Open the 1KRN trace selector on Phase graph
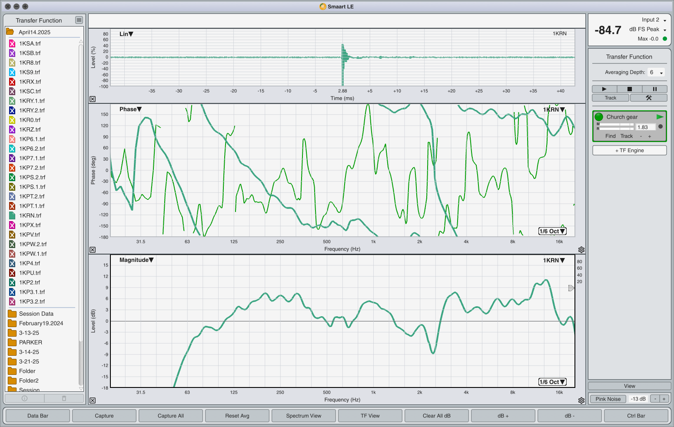Viewport: 674px width, 427px height. click(x=554, y=109)
